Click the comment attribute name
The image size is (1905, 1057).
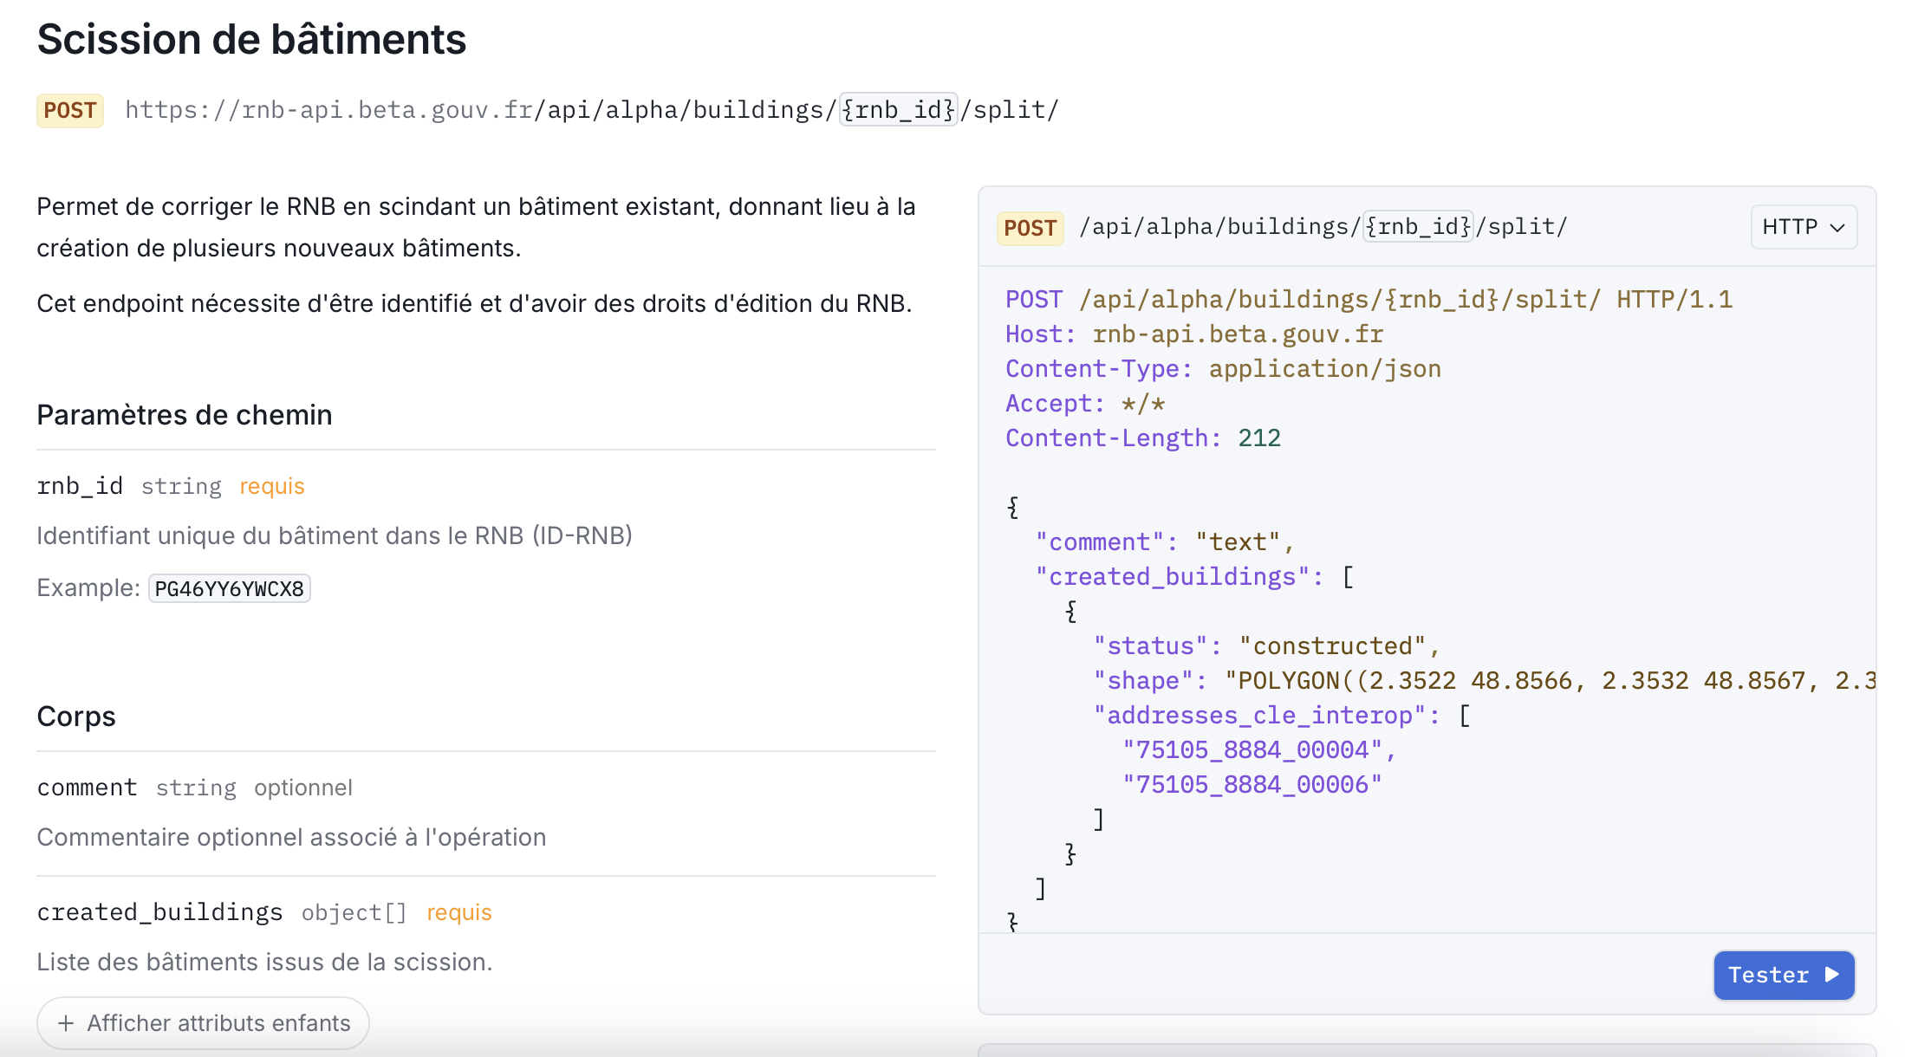(87, 788)
